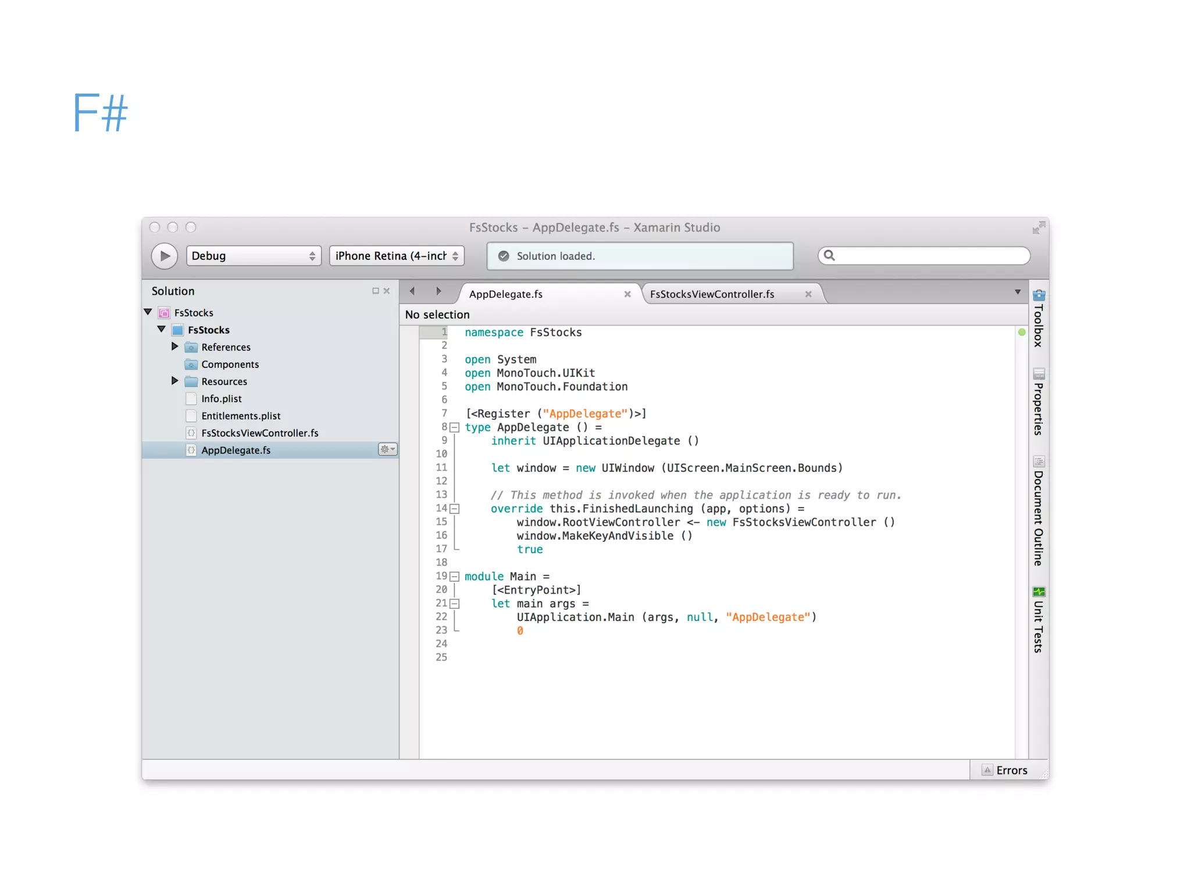Close the AppDelegate.fs tab

pos(627,294)
